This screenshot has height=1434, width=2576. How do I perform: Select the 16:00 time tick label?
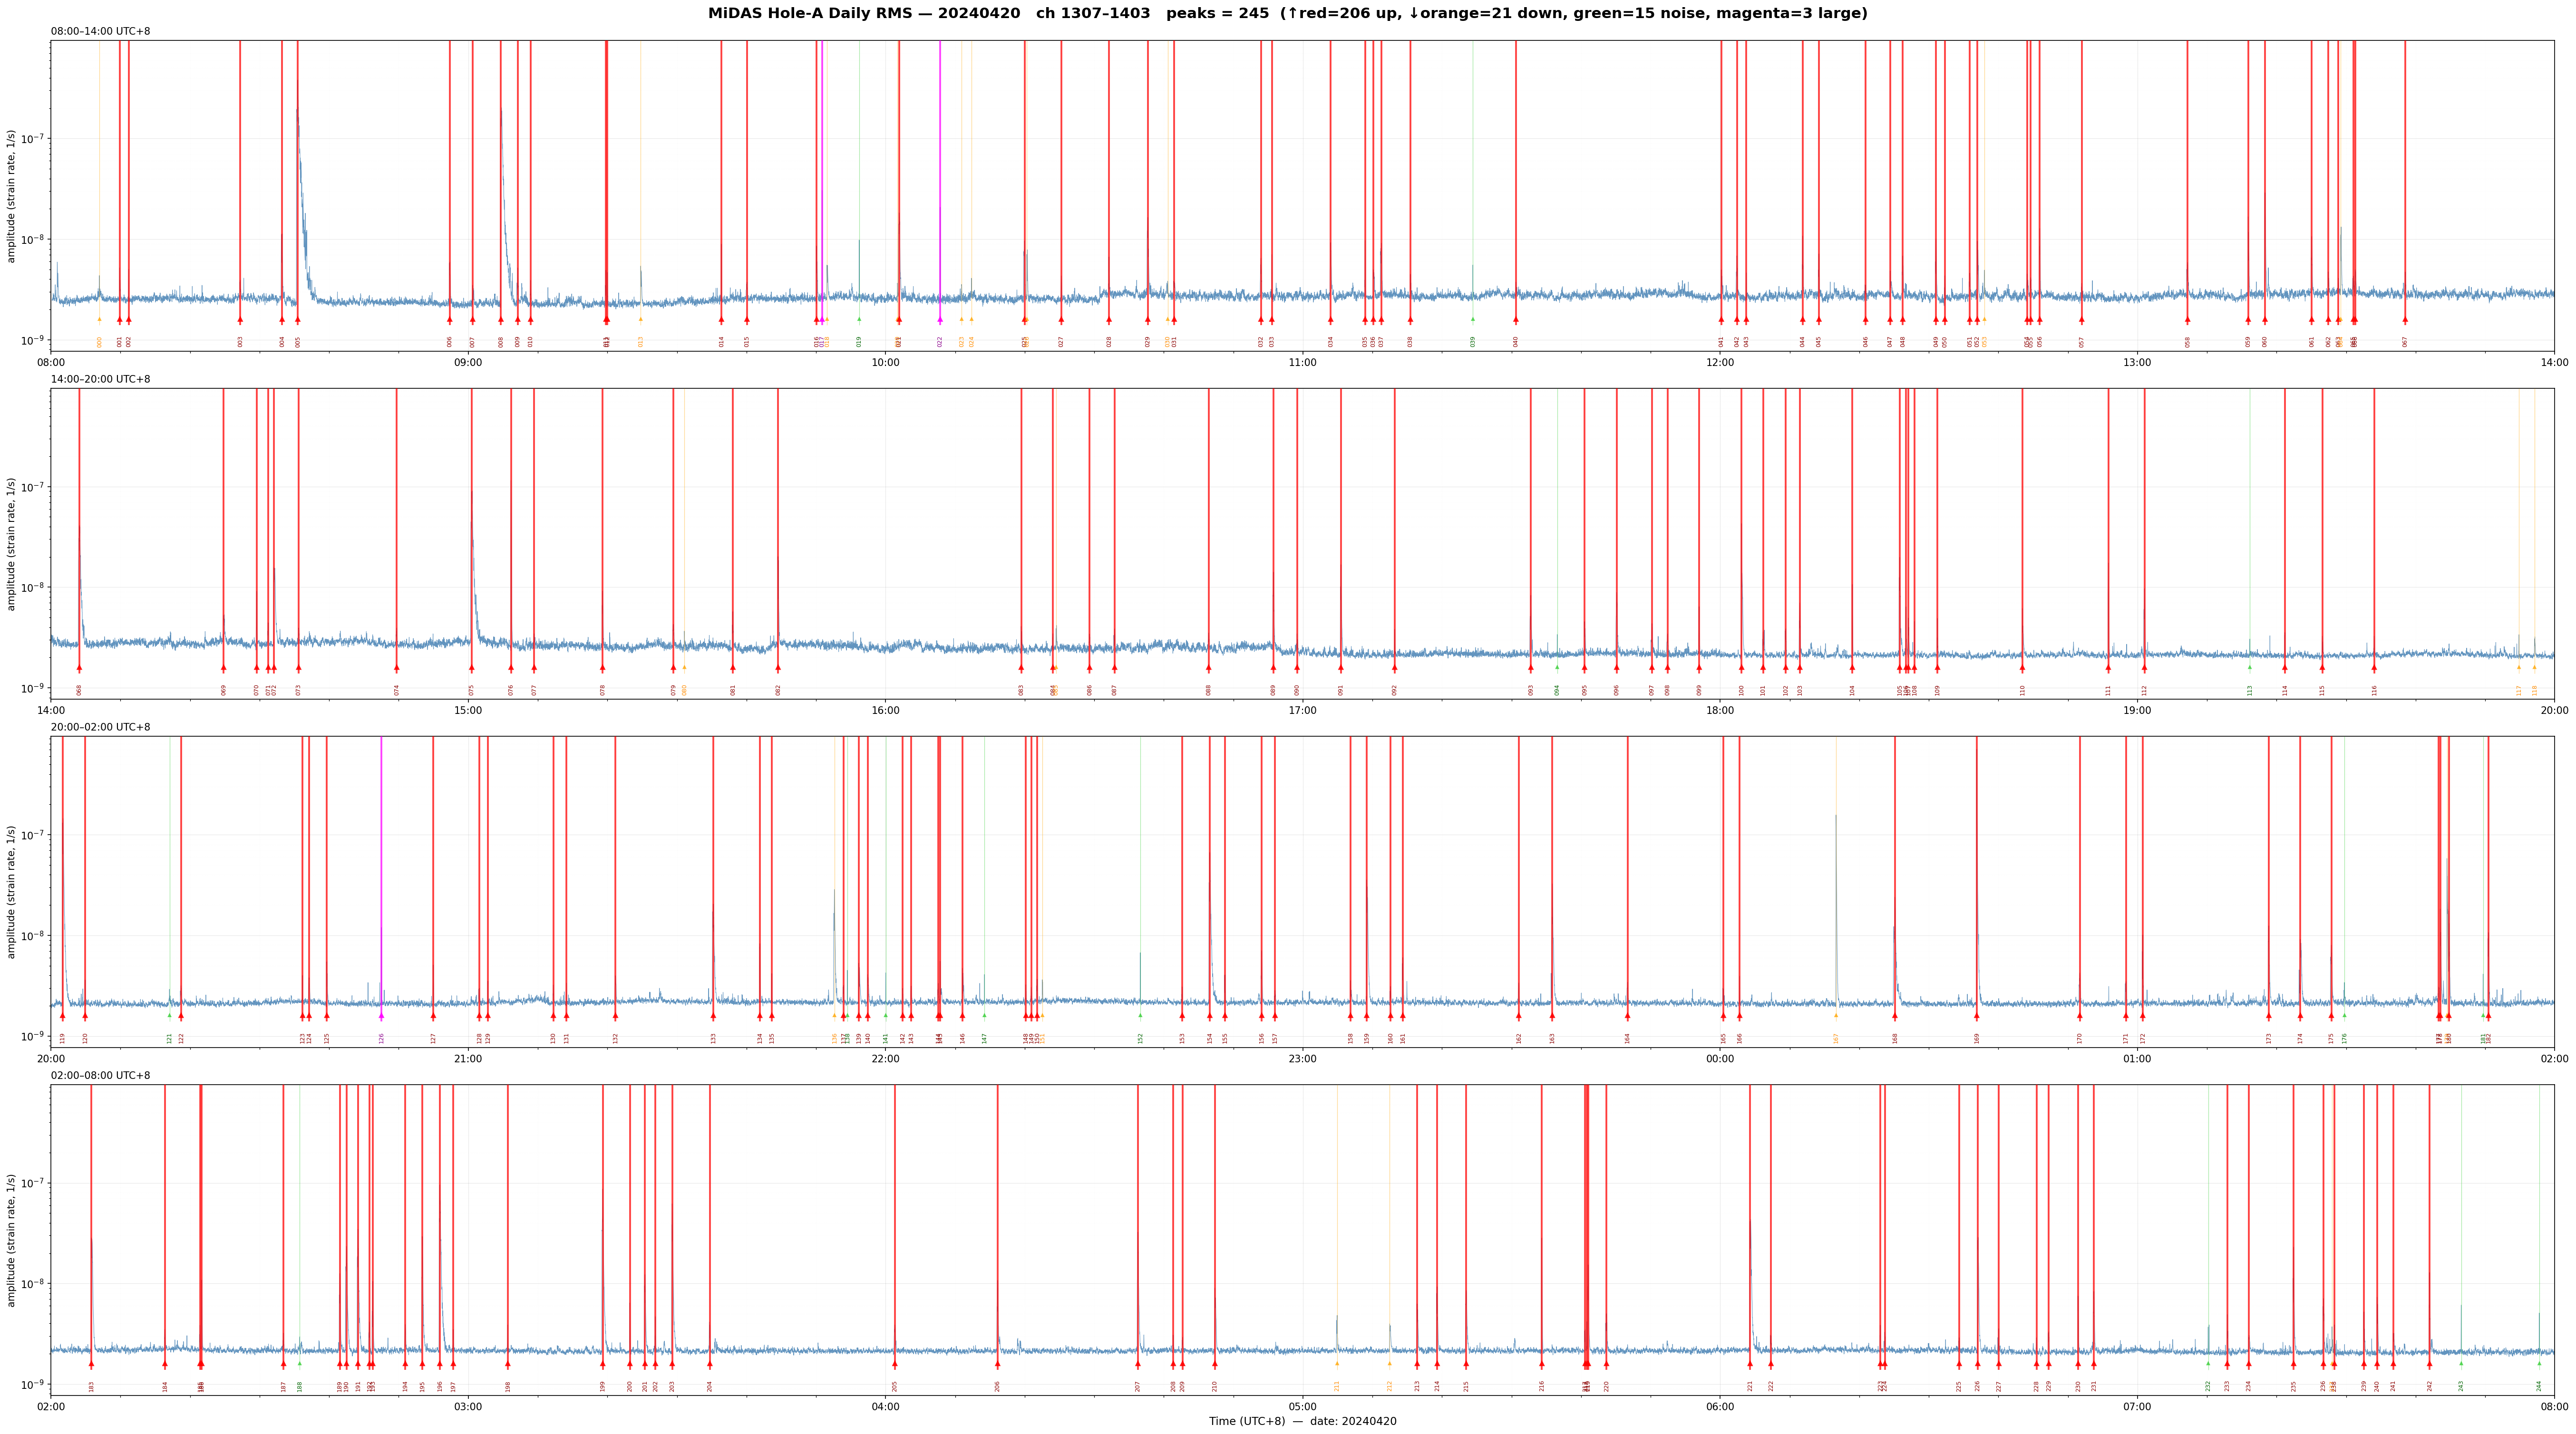click(x=886, y=711)
